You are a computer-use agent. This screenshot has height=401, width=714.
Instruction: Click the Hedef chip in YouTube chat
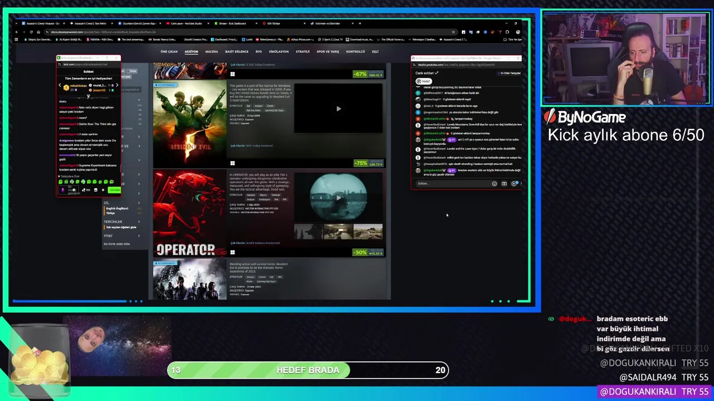click(x=424, y=81)
